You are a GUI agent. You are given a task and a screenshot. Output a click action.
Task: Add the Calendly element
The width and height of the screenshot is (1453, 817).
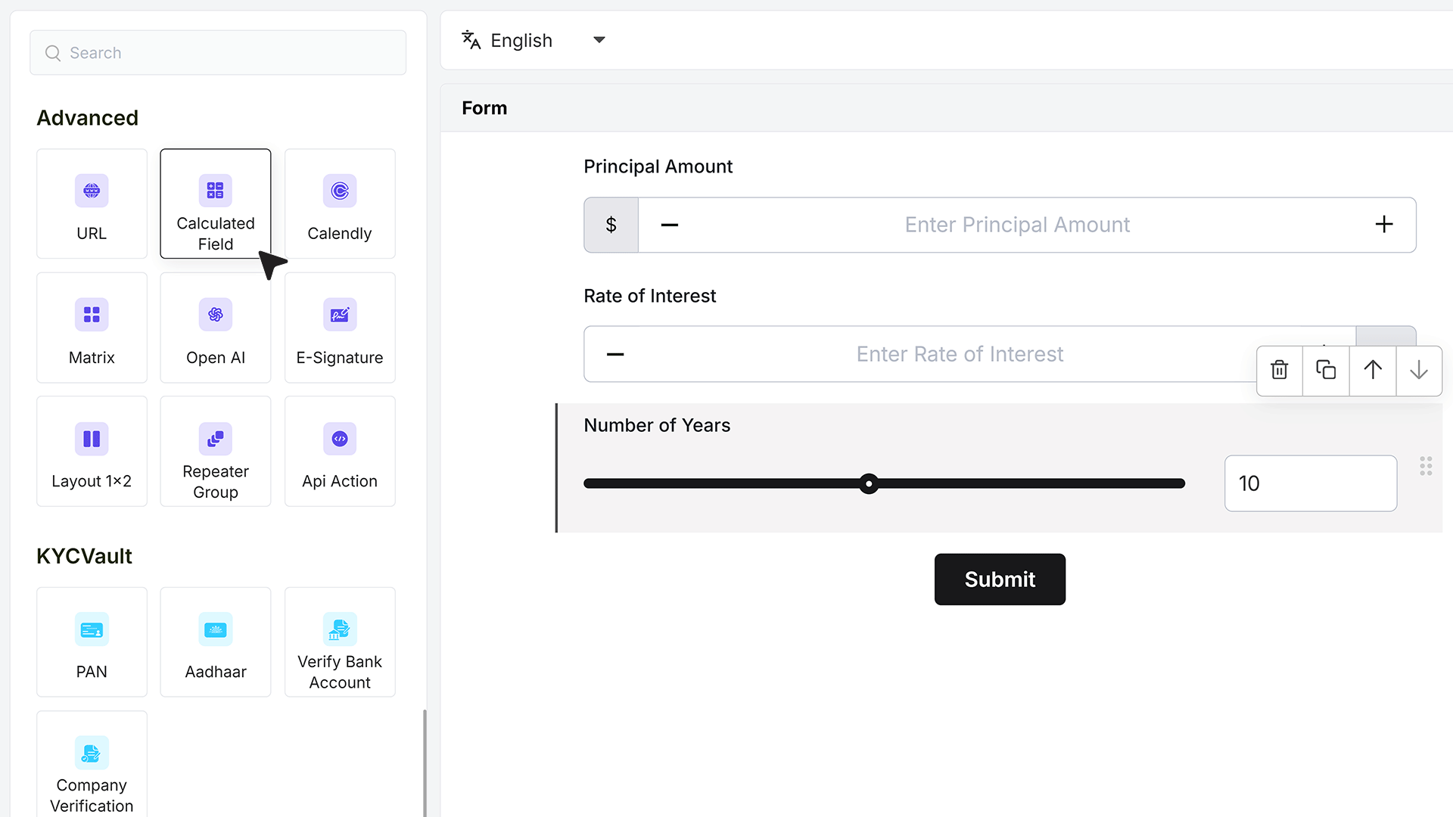coord(340,203)
